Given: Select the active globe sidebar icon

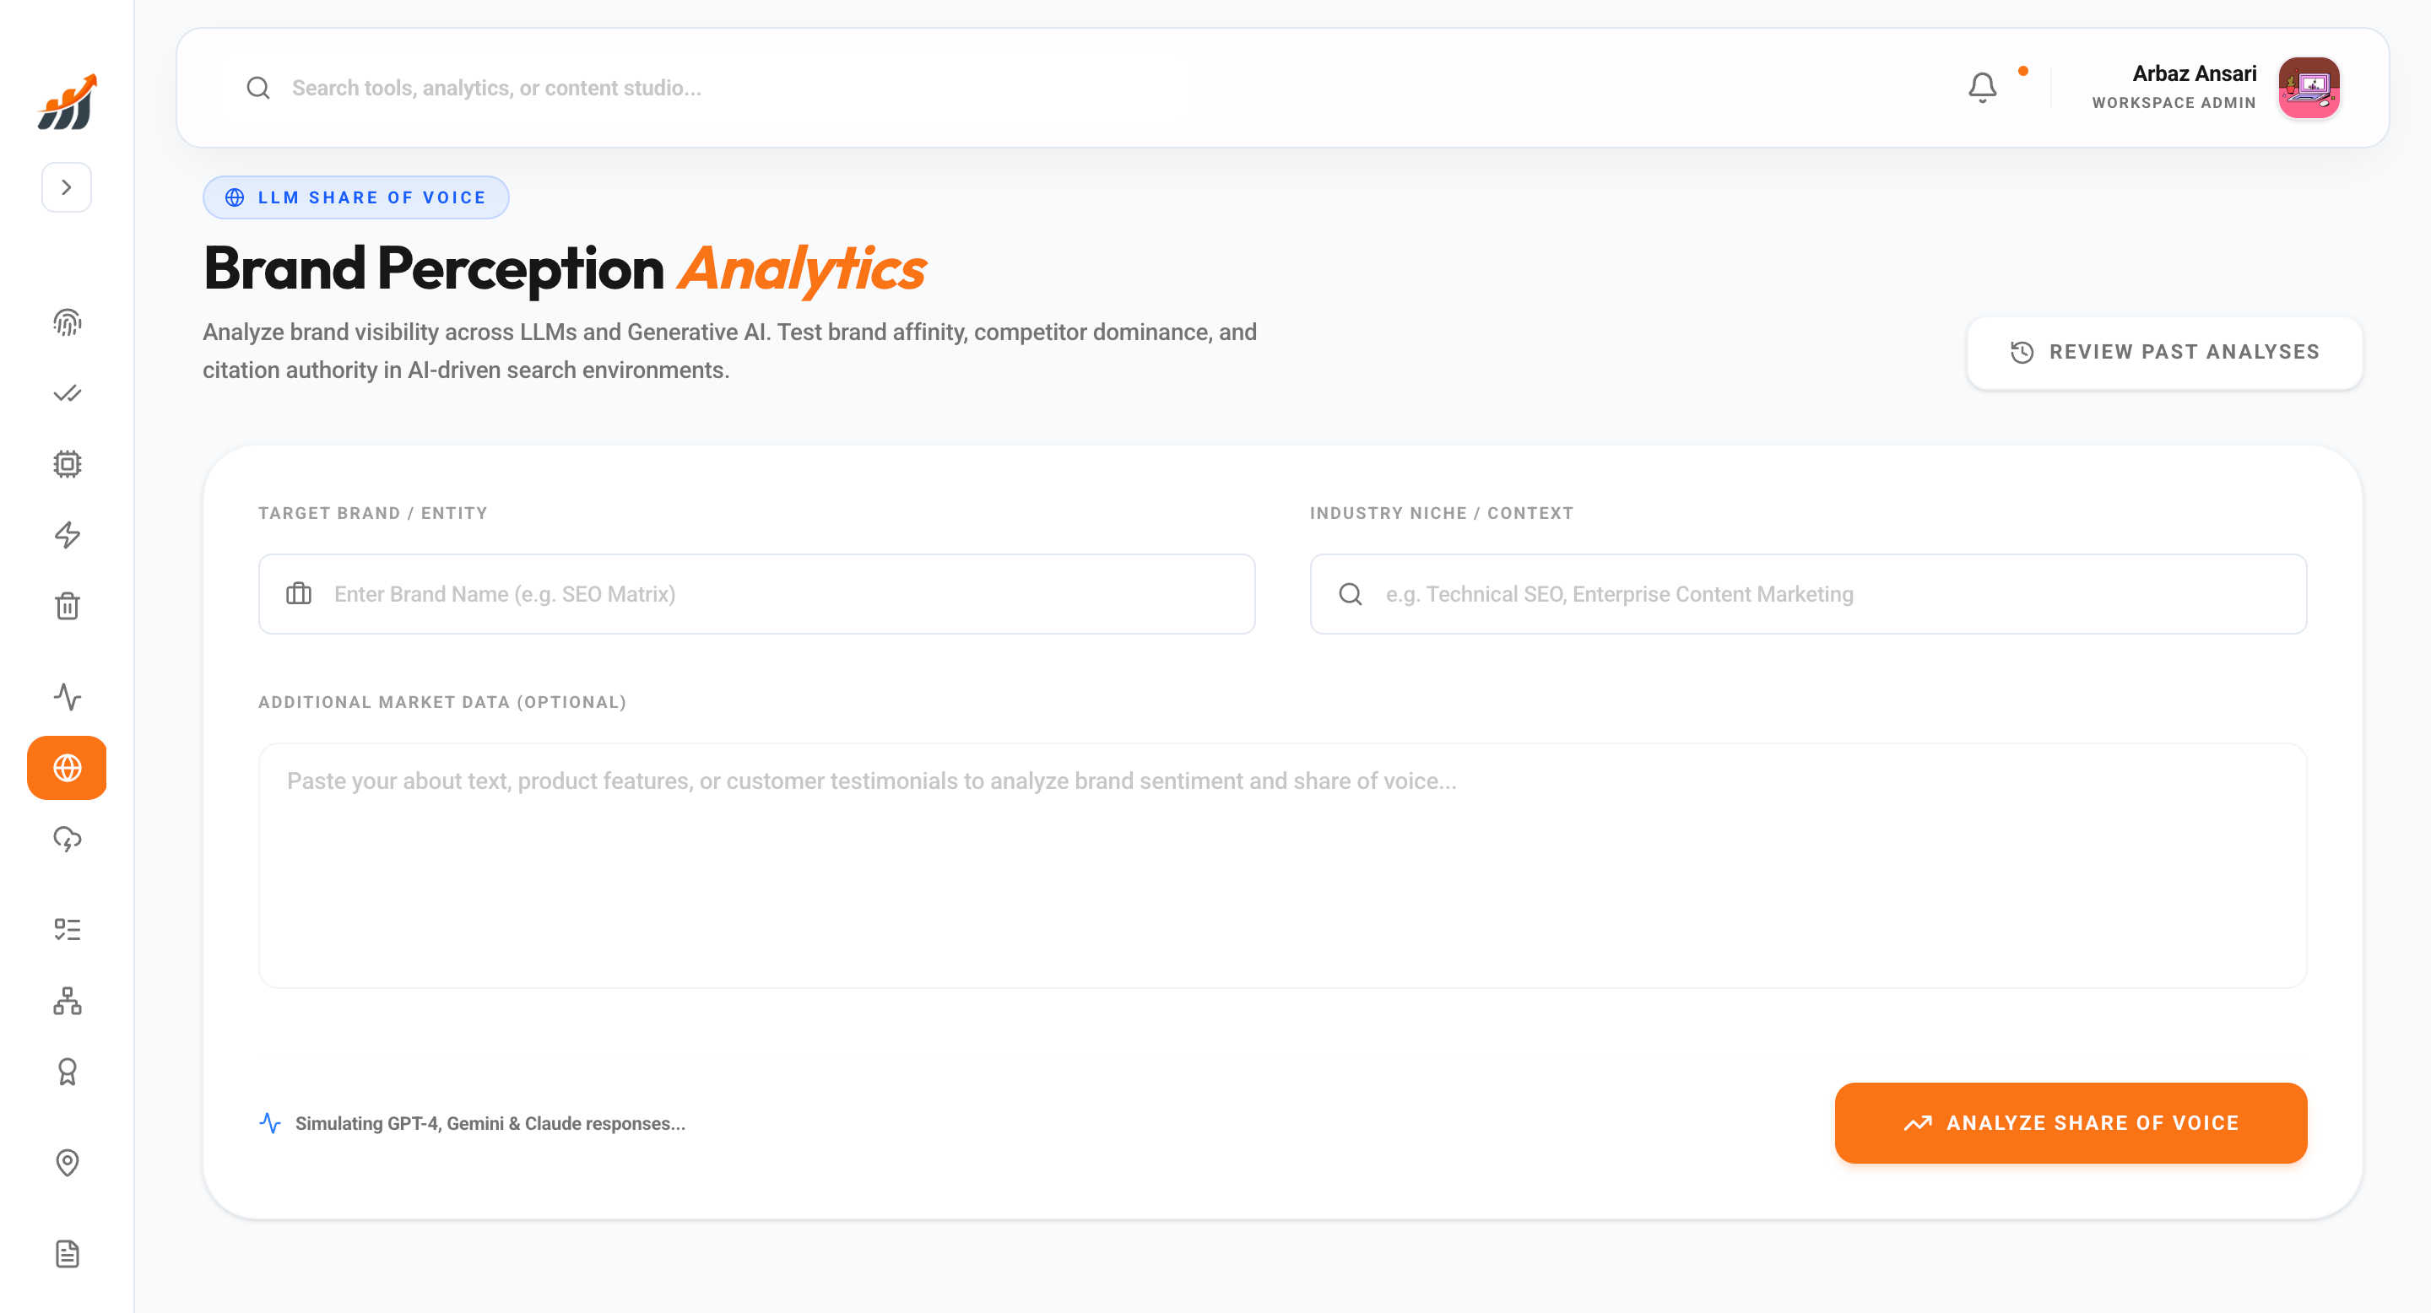Looking at the screenshot, I should point(67,768).
